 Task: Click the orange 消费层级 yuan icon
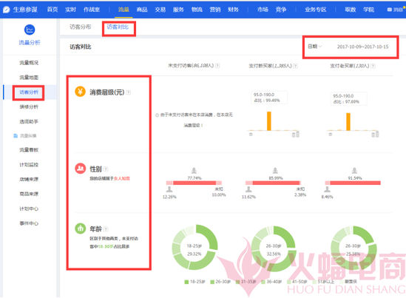pos(81,92)
